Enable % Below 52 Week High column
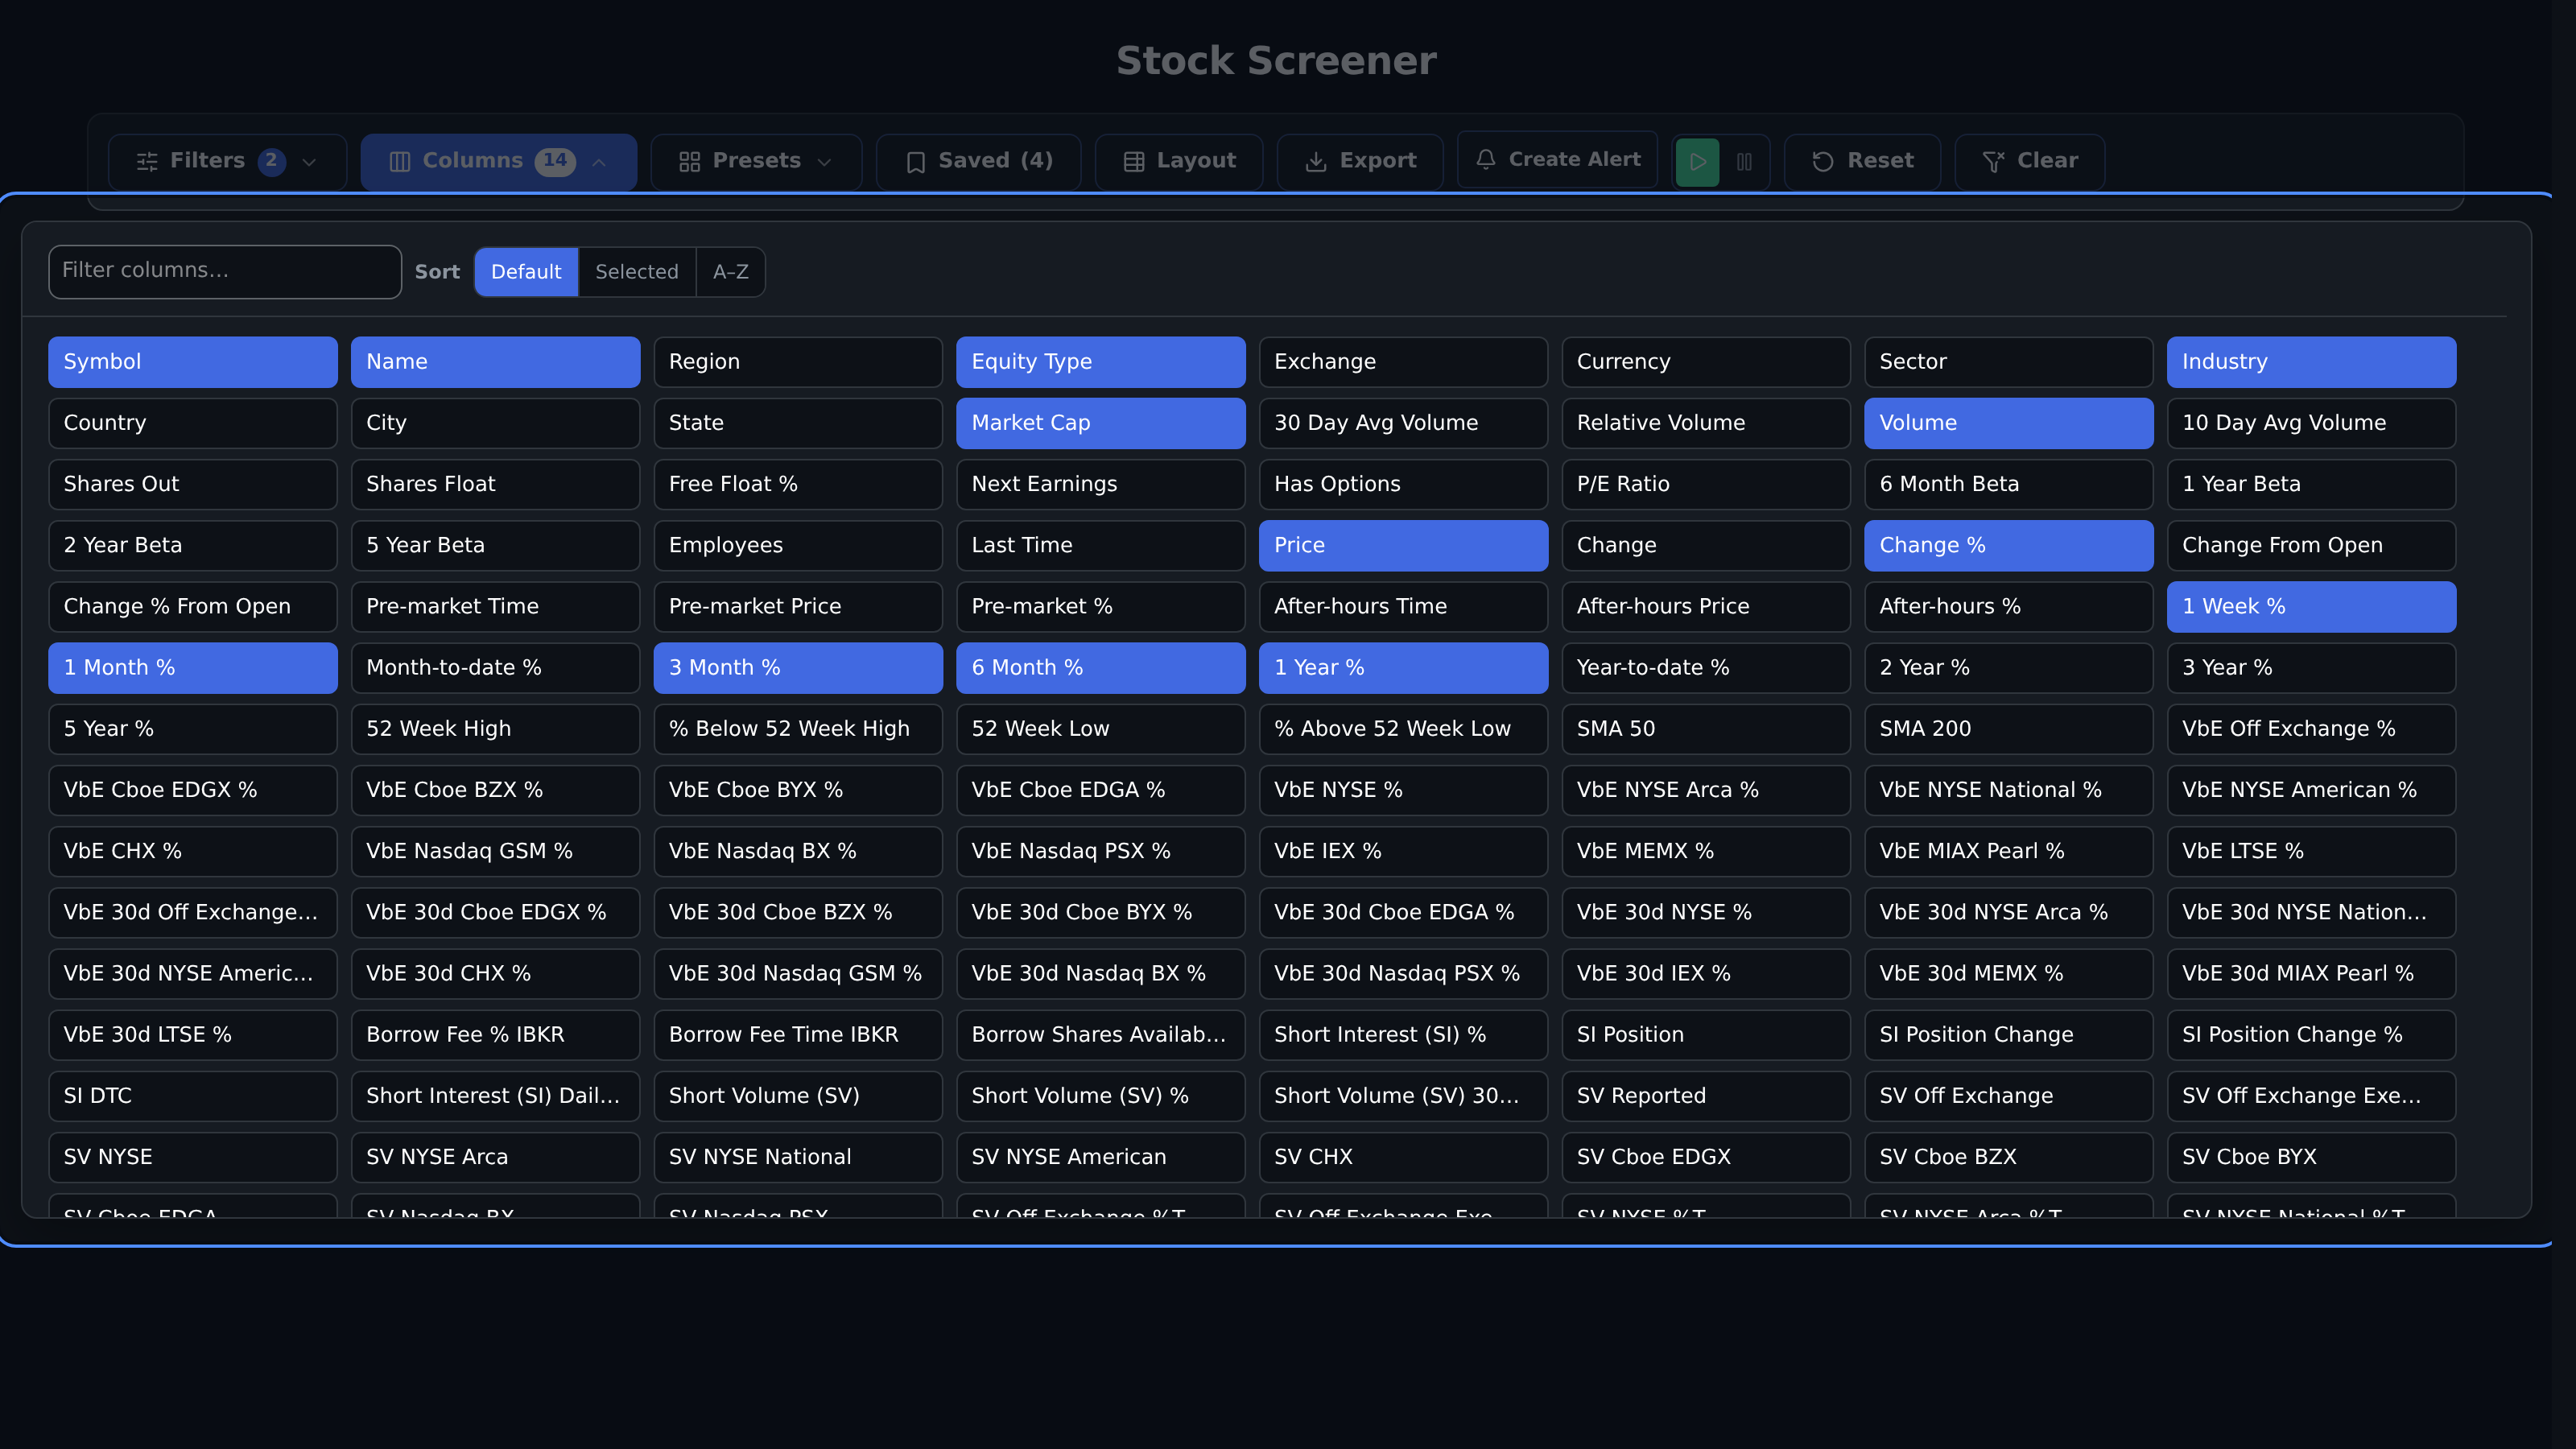This screenshot has width=2576, height=1449. (798, 729)
